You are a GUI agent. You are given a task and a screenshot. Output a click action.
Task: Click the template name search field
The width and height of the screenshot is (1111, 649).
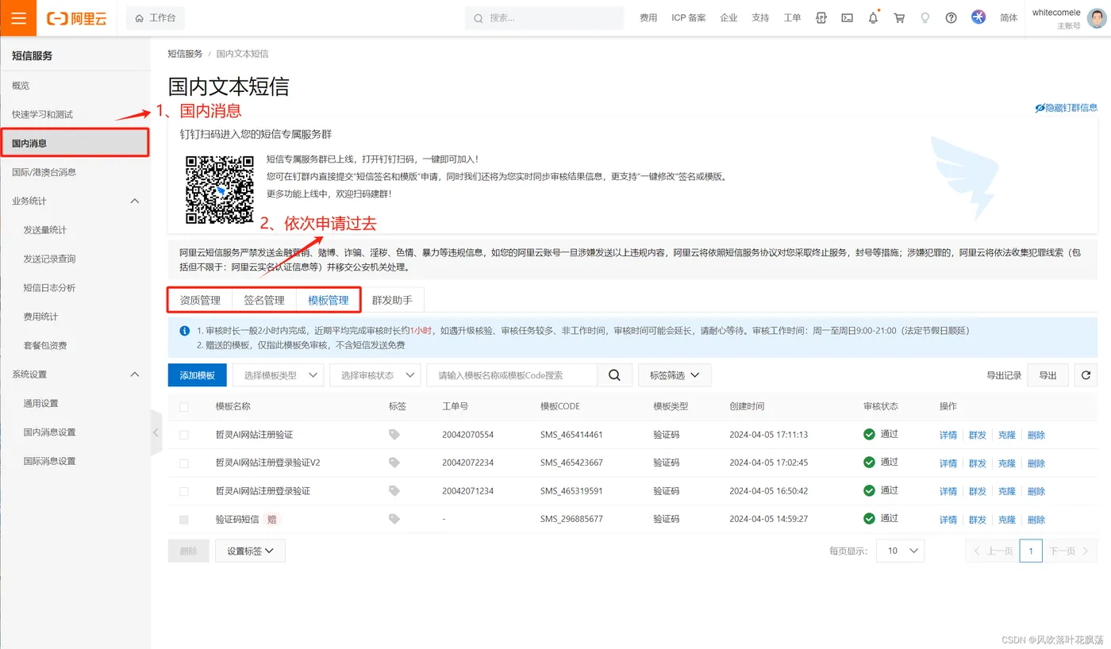click(x=512, y=375)
